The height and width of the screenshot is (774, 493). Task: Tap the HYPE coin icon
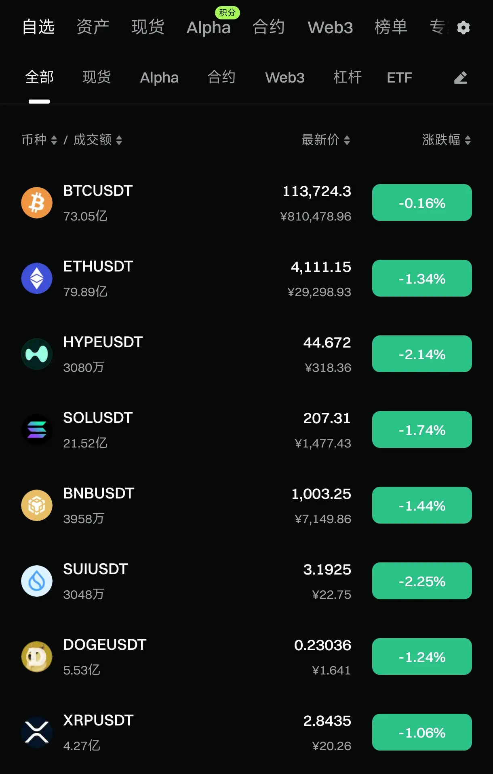37,354
